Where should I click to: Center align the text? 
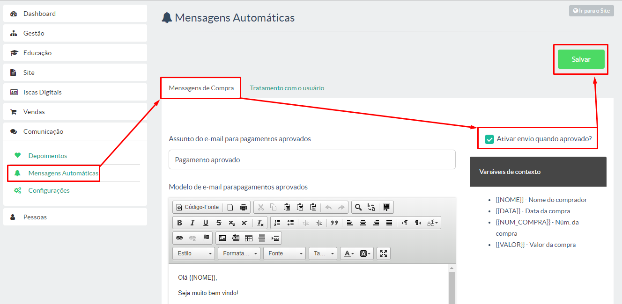tap(363, 223)
